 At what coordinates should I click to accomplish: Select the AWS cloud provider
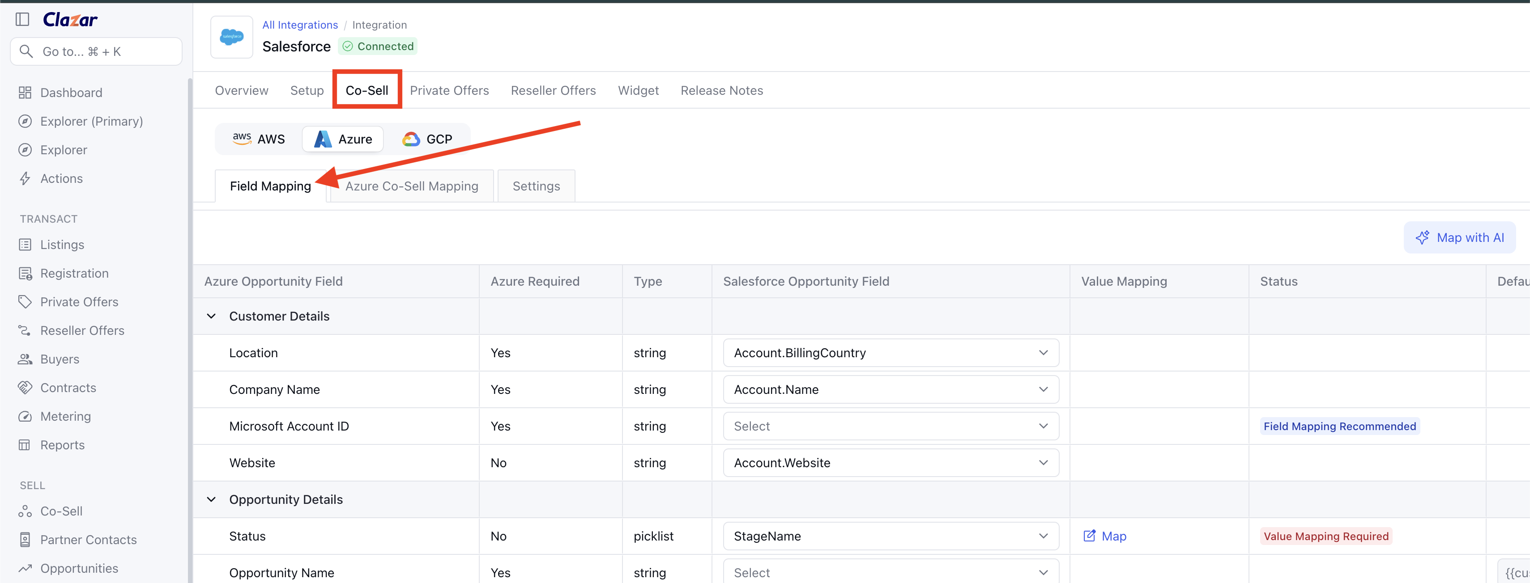[259, 139]
